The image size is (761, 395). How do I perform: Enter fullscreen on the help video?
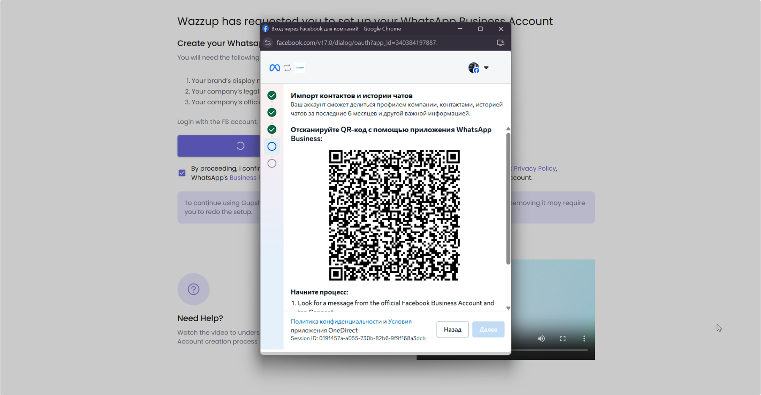click(563, 339)
